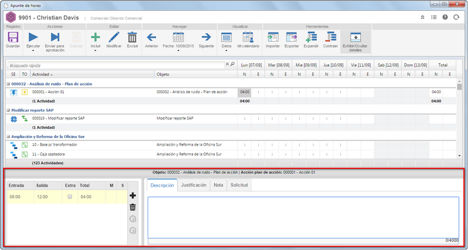Click the activity list vertical scrollbar down arrow

pos(459,156)
